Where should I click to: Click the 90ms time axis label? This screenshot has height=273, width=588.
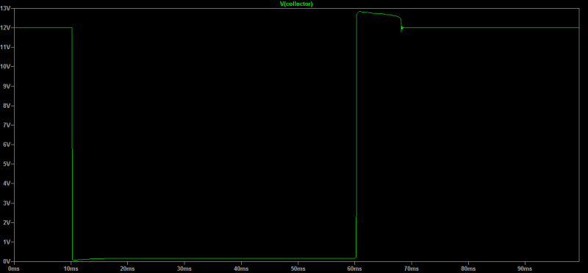[525, 269]
